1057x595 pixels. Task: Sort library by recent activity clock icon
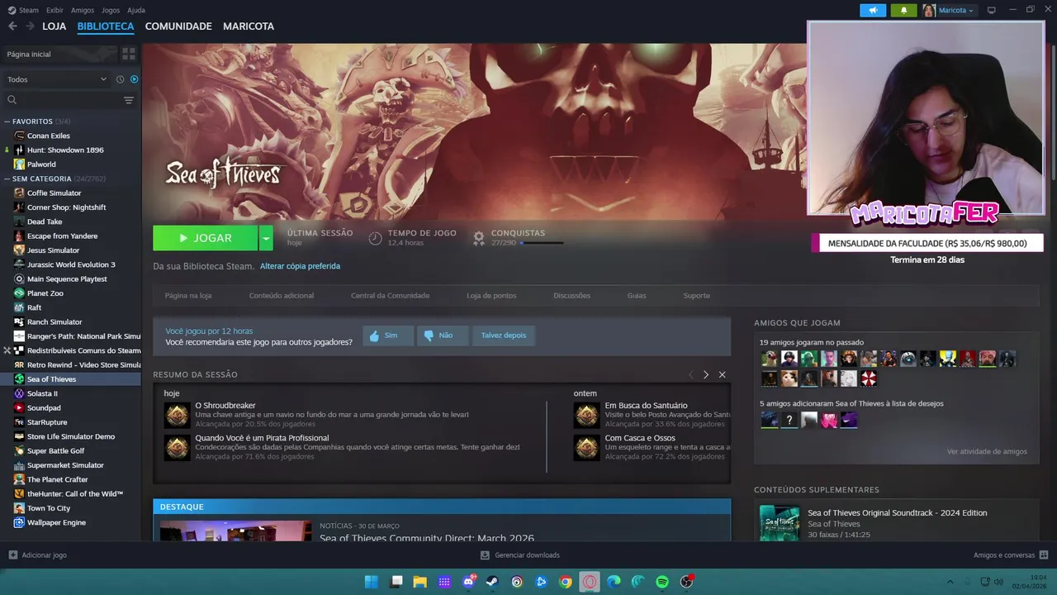click(120, 79)
